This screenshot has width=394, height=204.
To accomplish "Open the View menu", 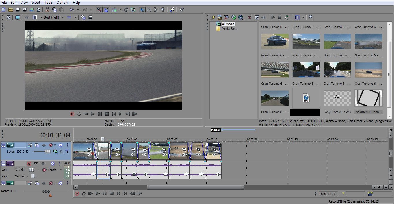I will 24,3.
